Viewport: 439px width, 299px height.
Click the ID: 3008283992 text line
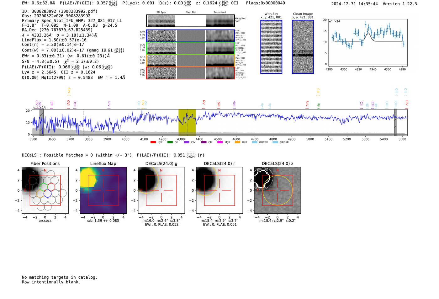(60, 11)
